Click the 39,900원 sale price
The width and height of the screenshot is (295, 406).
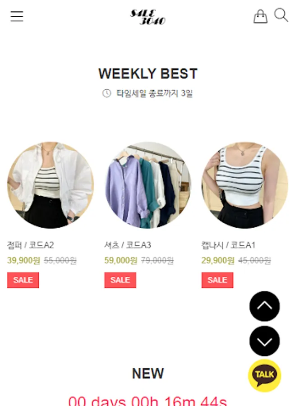pos(23,260)
